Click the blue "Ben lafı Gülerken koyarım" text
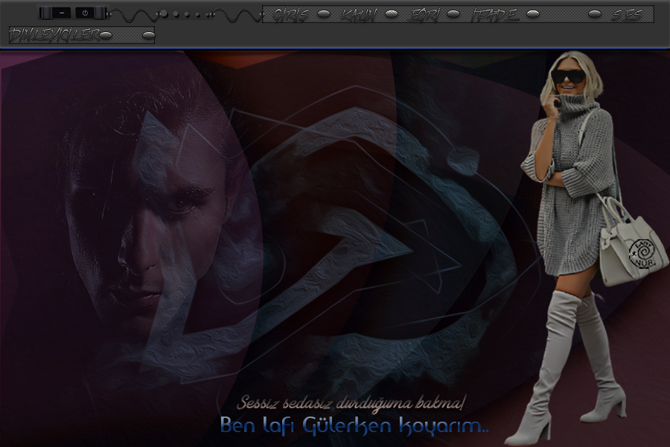The width and height of the screenshot is (670, 447). click(354, 426)
